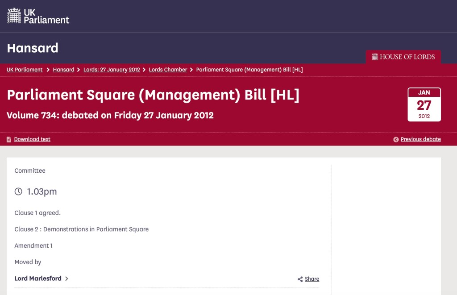Expand Lord Marlesford member chevron
Image resolution: width=457 pixels, height=295 pixels.
(x=67, y=278)
